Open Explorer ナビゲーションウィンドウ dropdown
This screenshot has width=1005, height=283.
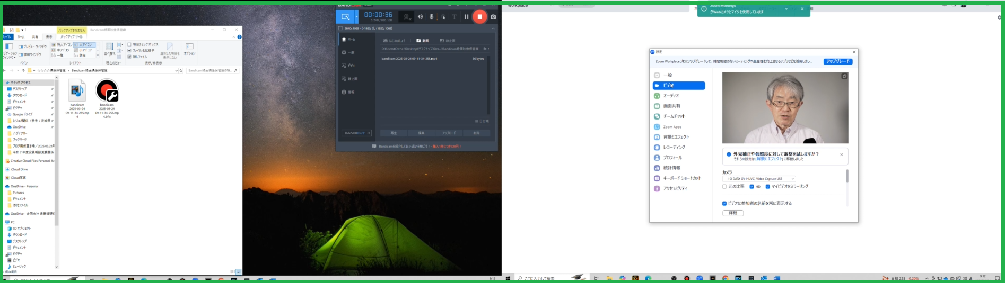(x=9, y=50)
